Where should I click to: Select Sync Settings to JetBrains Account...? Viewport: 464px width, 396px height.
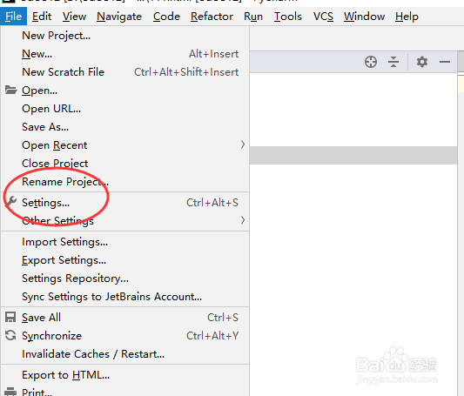[124, 297]
